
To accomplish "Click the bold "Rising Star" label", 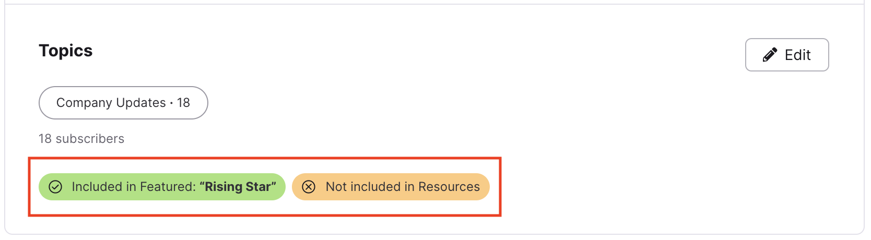I will point(238,187).
